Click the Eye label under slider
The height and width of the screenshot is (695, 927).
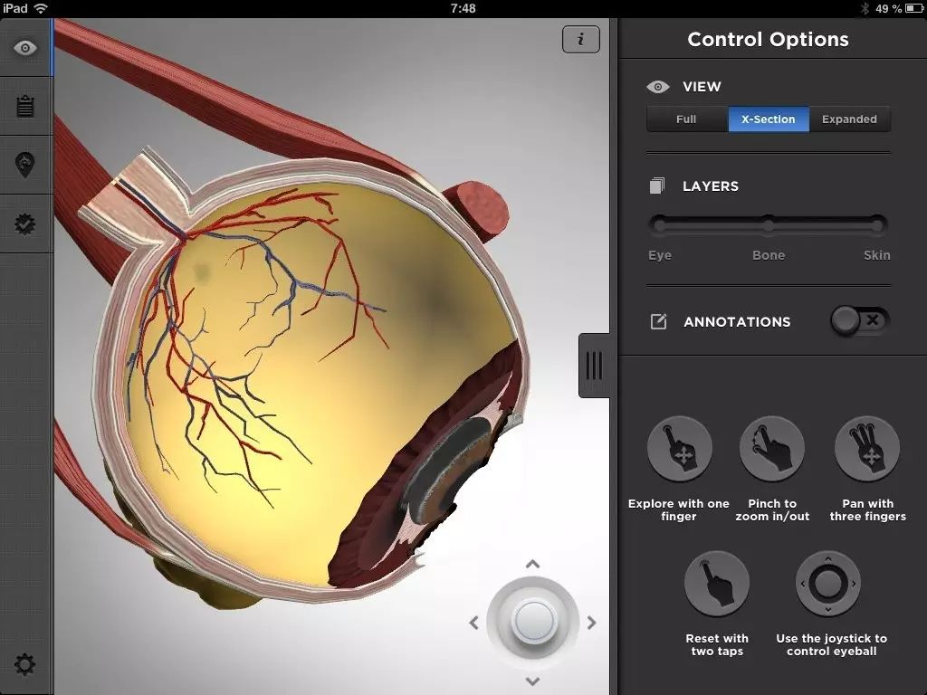pyautogui.click(x=660, y=255)
